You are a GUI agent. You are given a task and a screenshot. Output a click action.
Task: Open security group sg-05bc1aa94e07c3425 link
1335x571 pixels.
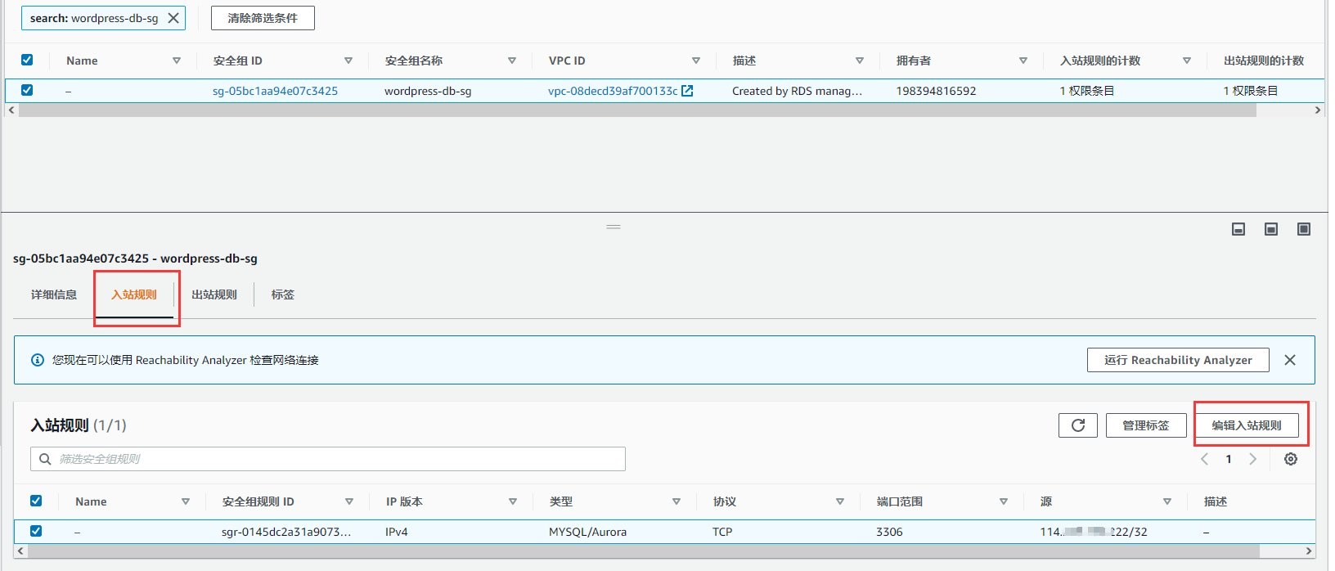pos(275,91)
